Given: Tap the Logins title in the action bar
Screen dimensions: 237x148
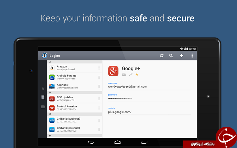Looking at the screenshot, I should tap(55, 56).
